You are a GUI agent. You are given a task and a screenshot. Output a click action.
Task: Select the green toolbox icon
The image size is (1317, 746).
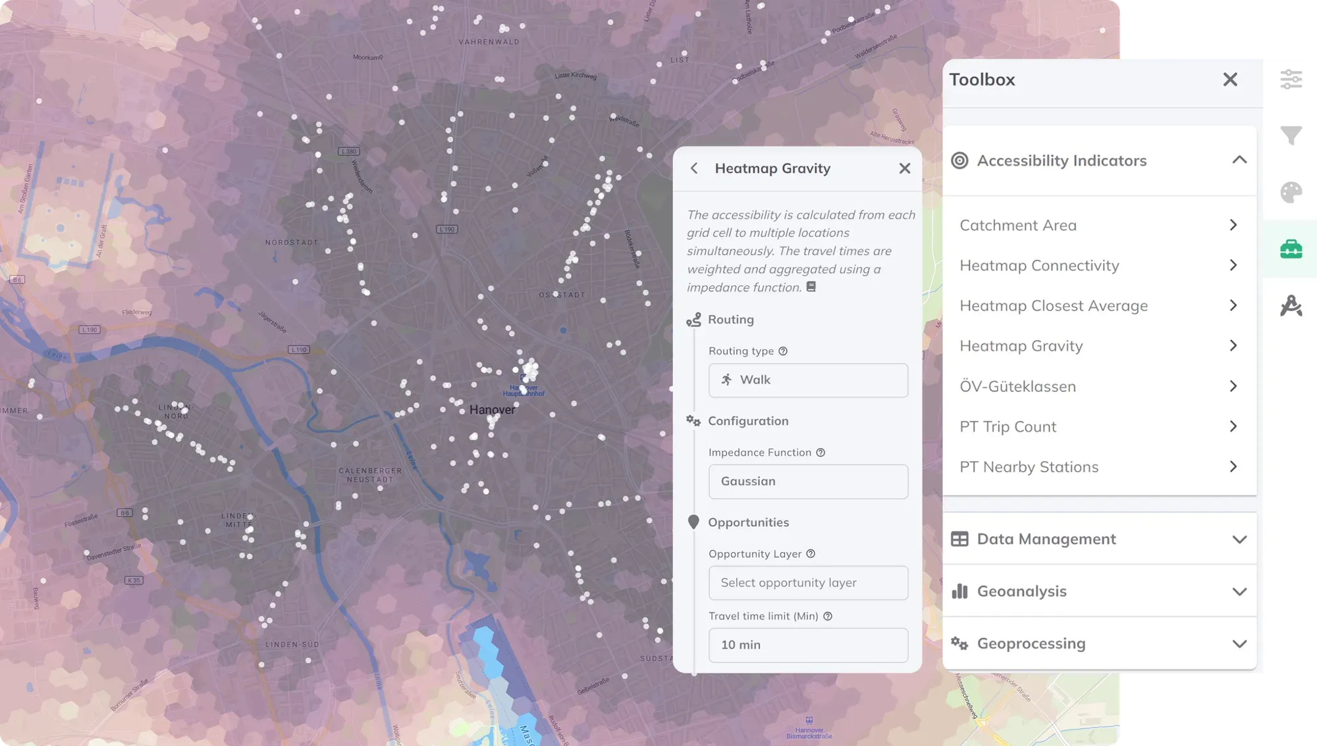click(x=1291, y=249)
